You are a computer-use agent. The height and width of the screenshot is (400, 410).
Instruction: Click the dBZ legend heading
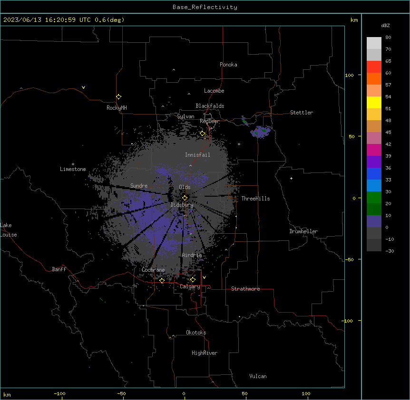pos(385,25)
